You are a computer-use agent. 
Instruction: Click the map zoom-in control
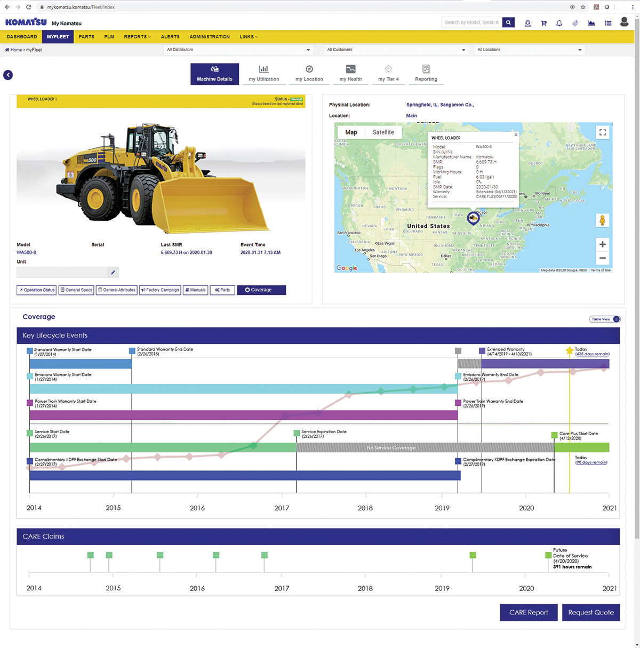pos(602,244)
